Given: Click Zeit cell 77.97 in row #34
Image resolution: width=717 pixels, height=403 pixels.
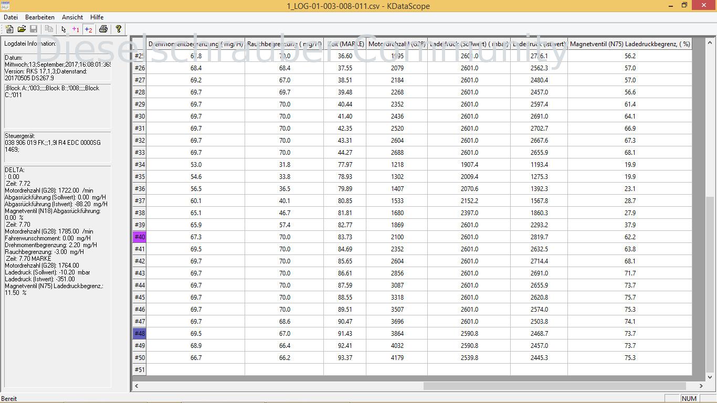Looking at the screenshot, I should pos(345,165).
